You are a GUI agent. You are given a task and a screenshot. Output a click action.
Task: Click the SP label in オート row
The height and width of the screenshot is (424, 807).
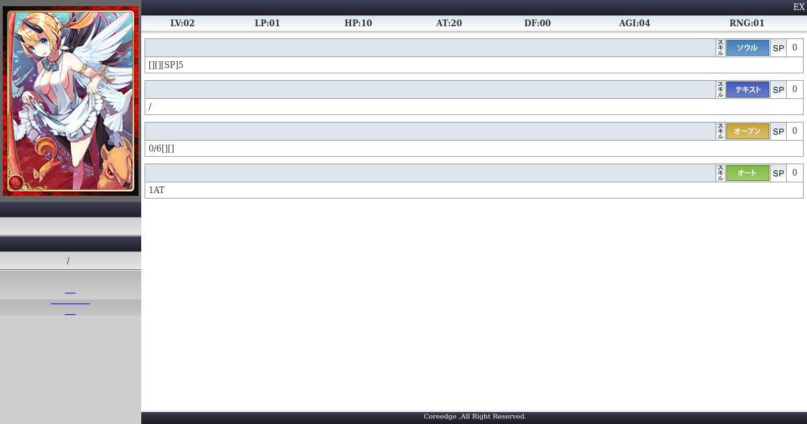pyautogui.click(x=778, y=174)
